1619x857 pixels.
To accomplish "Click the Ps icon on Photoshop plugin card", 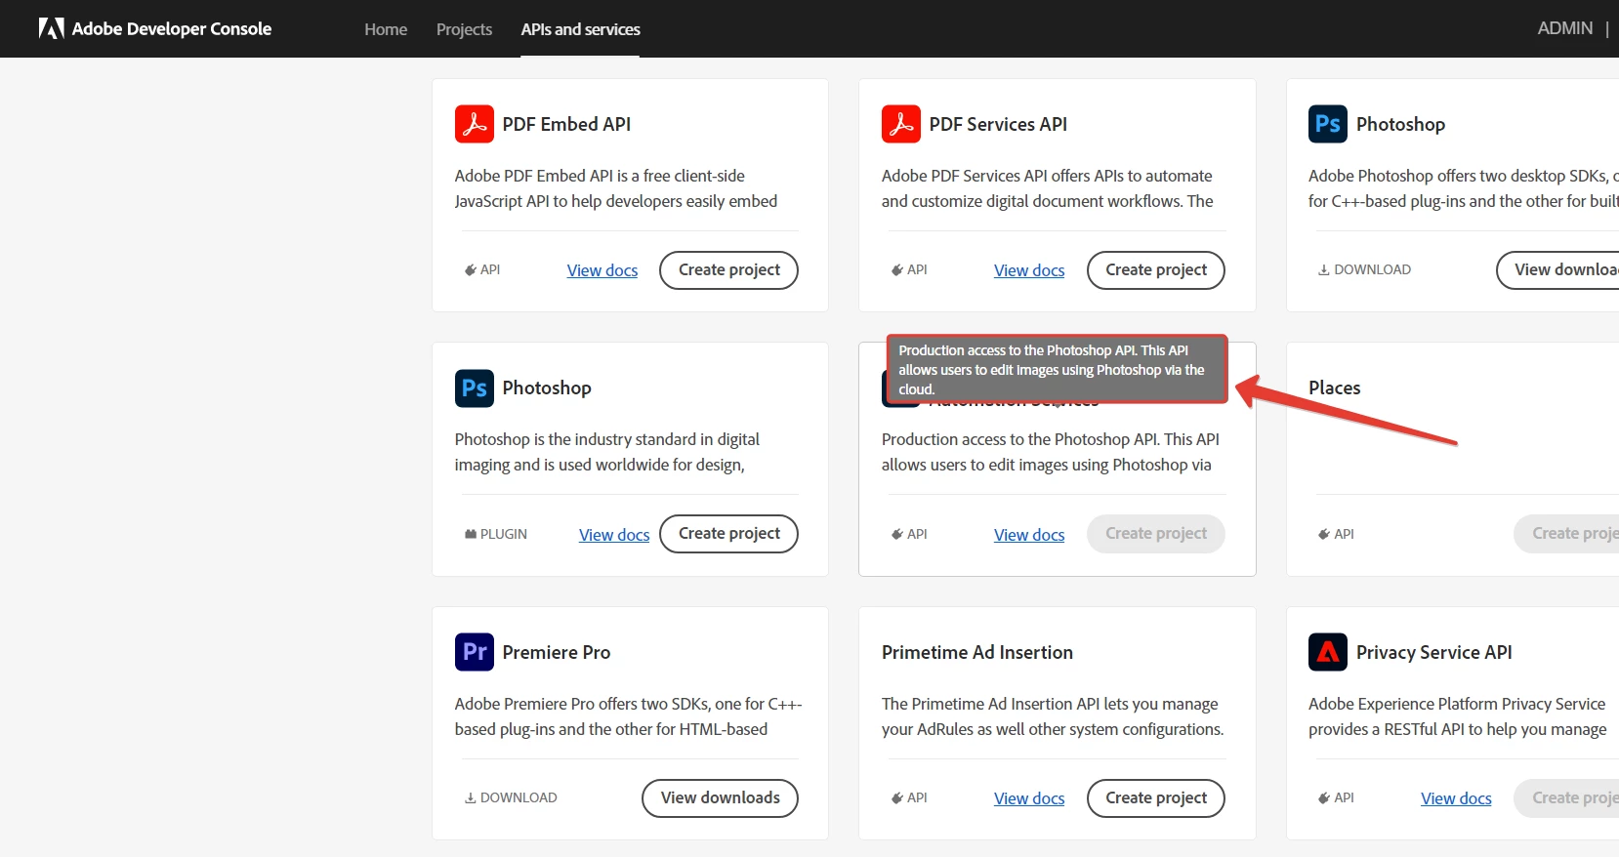I will pos(475,388).
